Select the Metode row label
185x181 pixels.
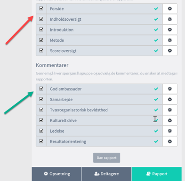(57, 40)
